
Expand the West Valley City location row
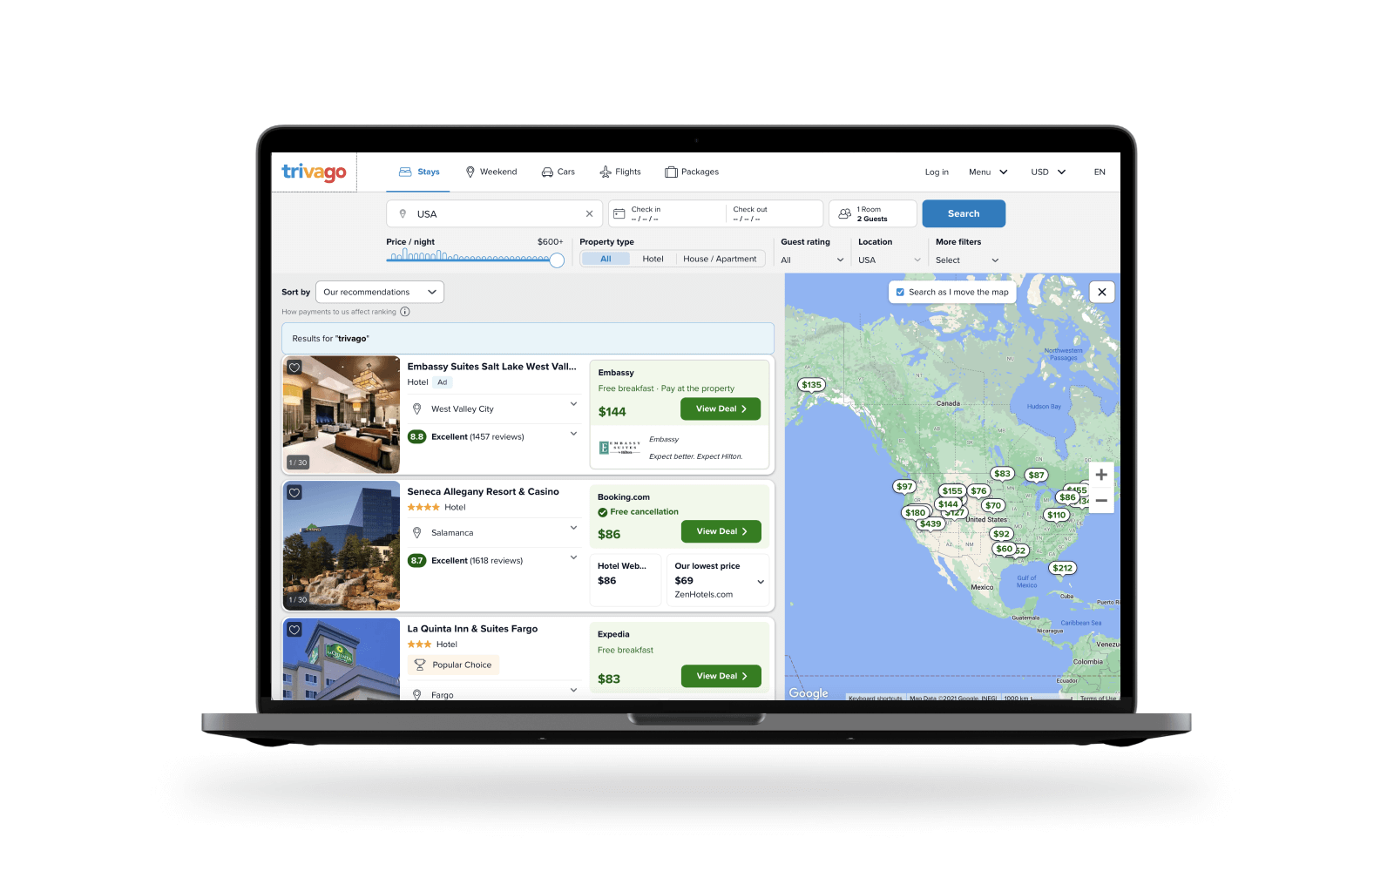pos(494,408)
